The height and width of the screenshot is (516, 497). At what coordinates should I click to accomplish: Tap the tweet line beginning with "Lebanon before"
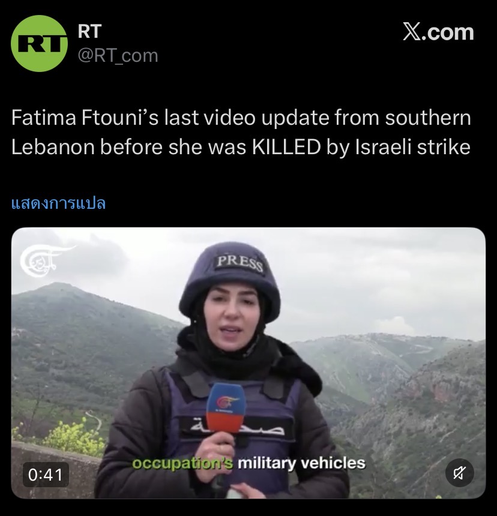(x=241, y=147)
